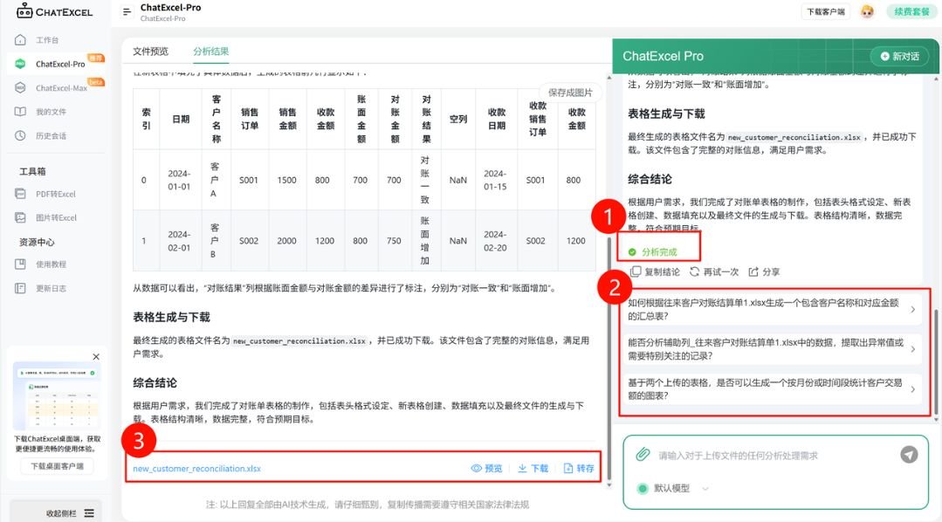Click 下载 to download the xlsx file
Viewport: 942px width, 522px height.
(533, 469)
